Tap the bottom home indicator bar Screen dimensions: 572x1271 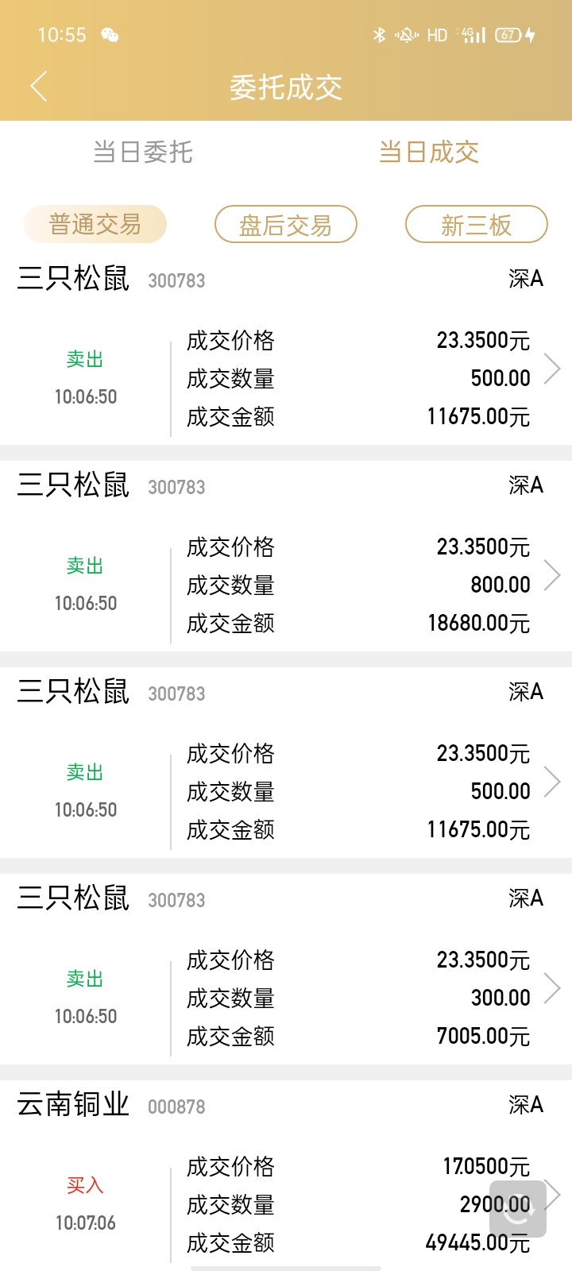(286, 1268)
